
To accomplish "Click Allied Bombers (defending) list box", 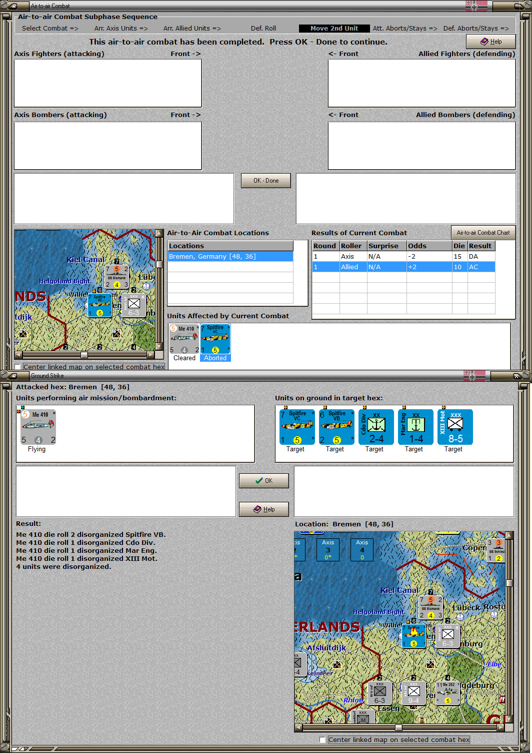I will 422,146.
